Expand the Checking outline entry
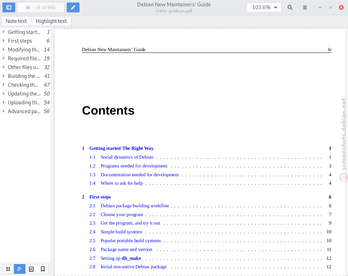 tap(4, 85)
